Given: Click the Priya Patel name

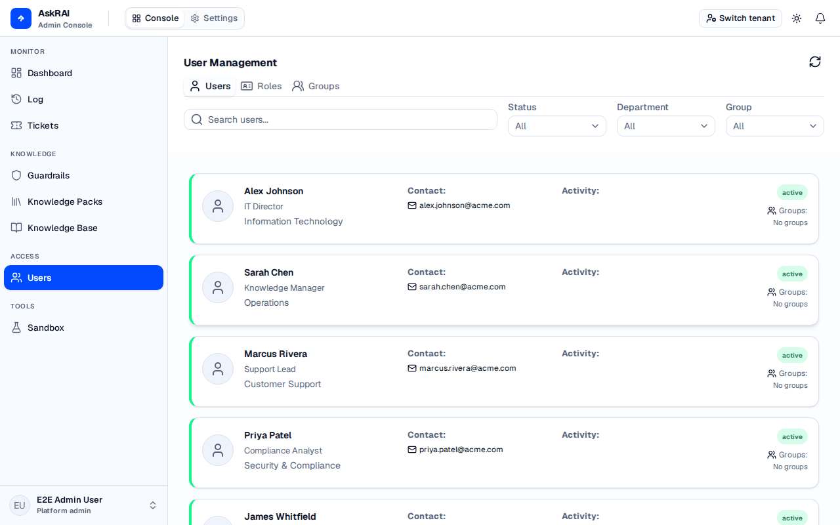Looking at the screenshot, I should [x=268, y=435].
